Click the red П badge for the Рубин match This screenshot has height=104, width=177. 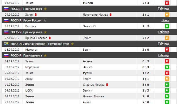pyautogui.click(x=167, y=73)
